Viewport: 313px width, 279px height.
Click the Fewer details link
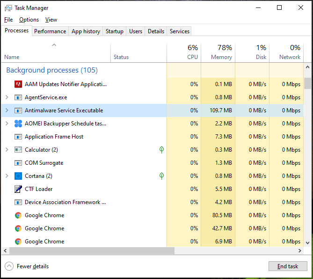click(x=33, y=266)
